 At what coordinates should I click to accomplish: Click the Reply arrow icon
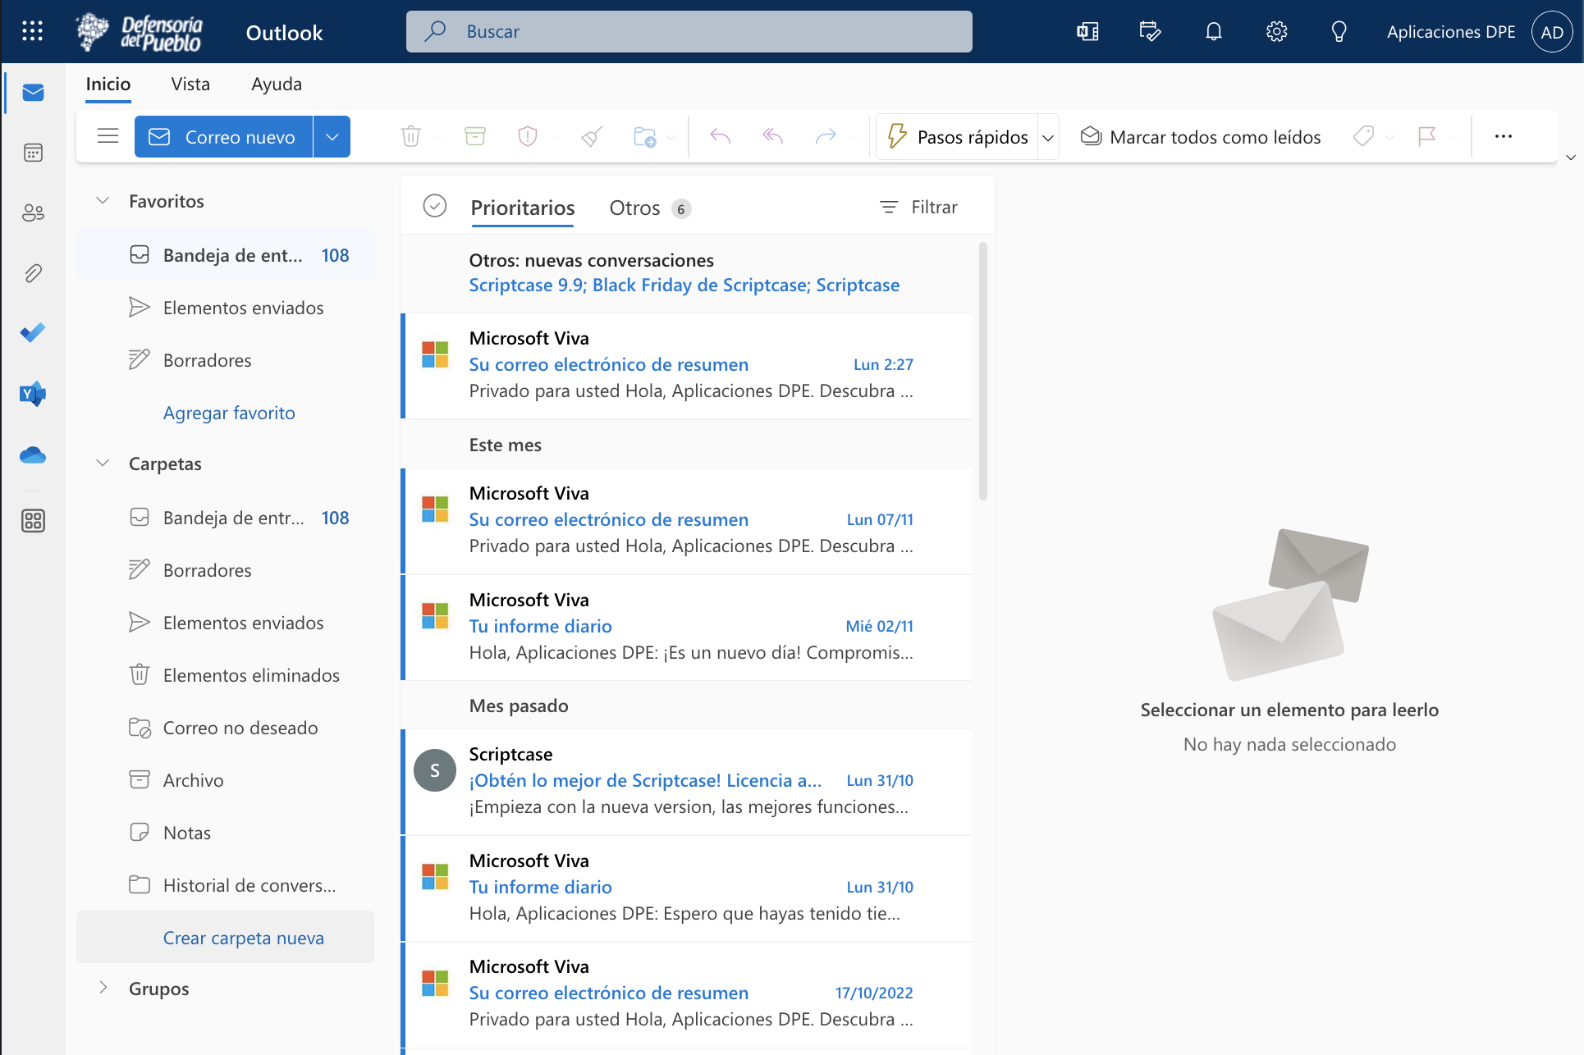[x=720, y=136]
